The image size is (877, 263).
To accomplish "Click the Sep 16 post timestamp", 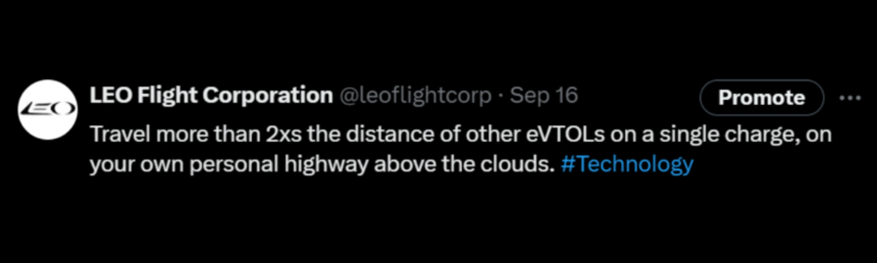I will click(x=544, y=96).
